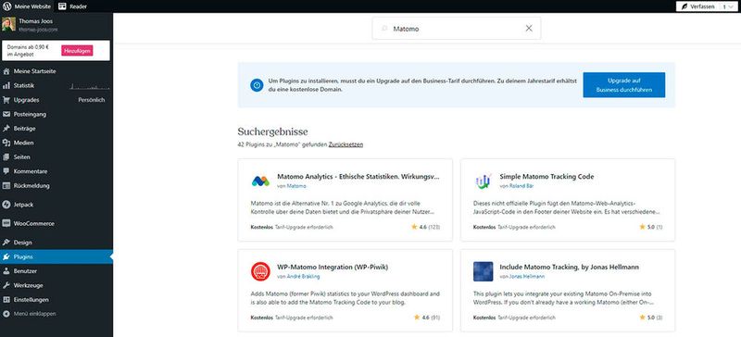This screenshot has height=337, width=741.
Task: Click the Simple Matomo Tracking Code logo
Action: coord(483,181)
